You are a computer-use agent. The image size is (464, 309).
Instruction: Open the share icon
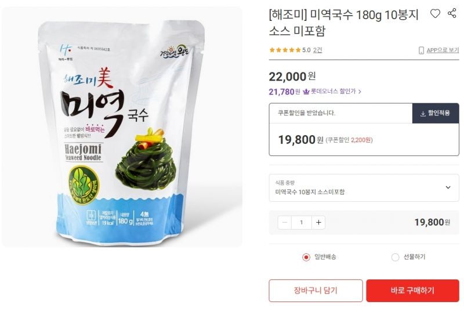coord(452,13)
